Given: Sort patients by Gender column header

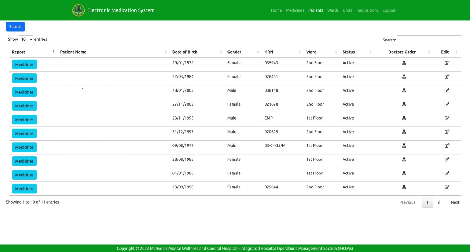Looking at the screenshot, I should [x=234, y=52].
